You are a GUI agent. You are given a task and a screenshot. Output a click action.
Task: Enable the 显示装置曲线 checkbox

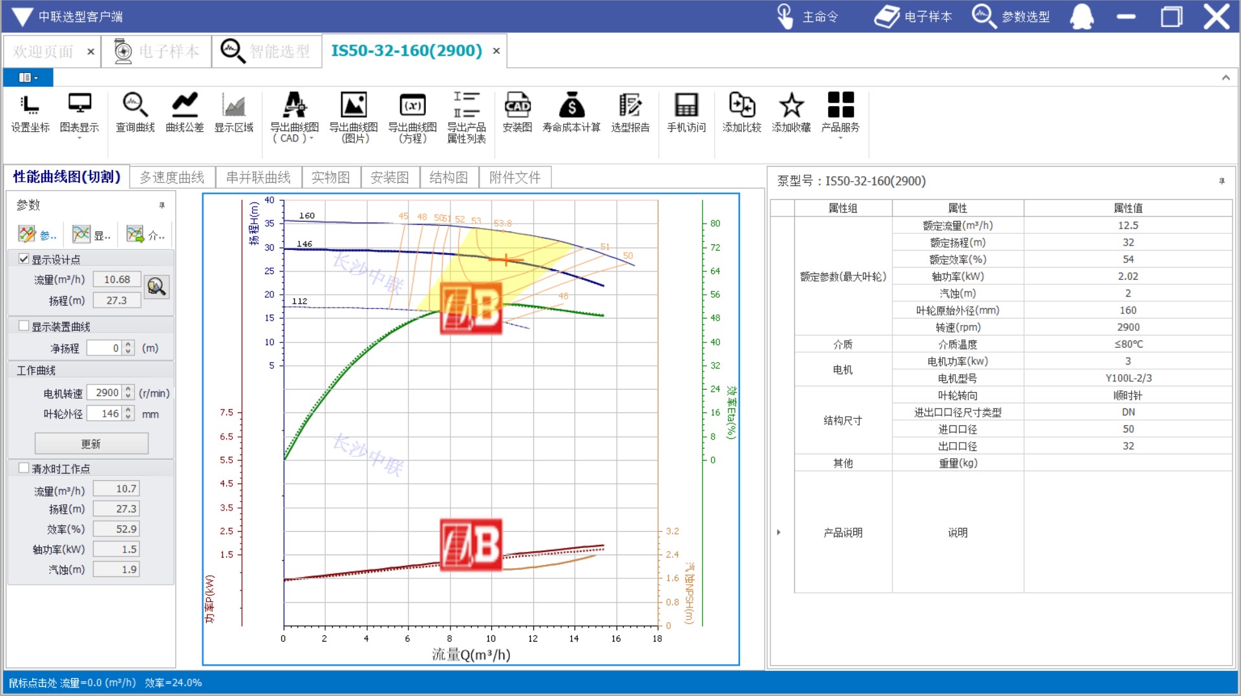[x=24, y=326]
